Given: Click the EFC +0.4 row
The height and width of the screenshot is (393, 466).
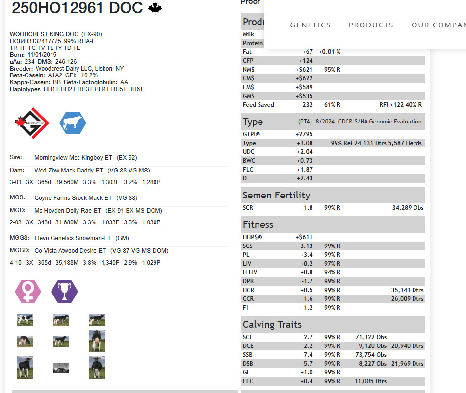Looking at the screenshot, I should (333, 381).
